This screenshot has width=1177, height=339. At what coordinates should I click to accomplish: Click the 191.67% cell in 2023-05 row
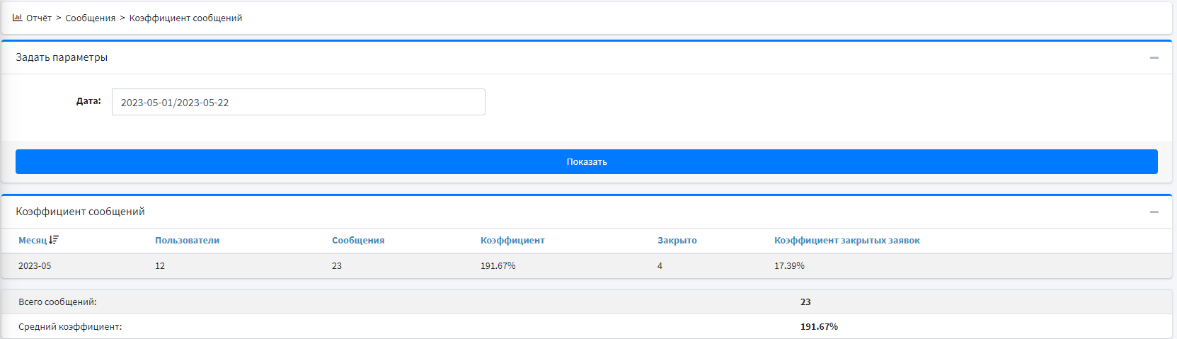498,266
